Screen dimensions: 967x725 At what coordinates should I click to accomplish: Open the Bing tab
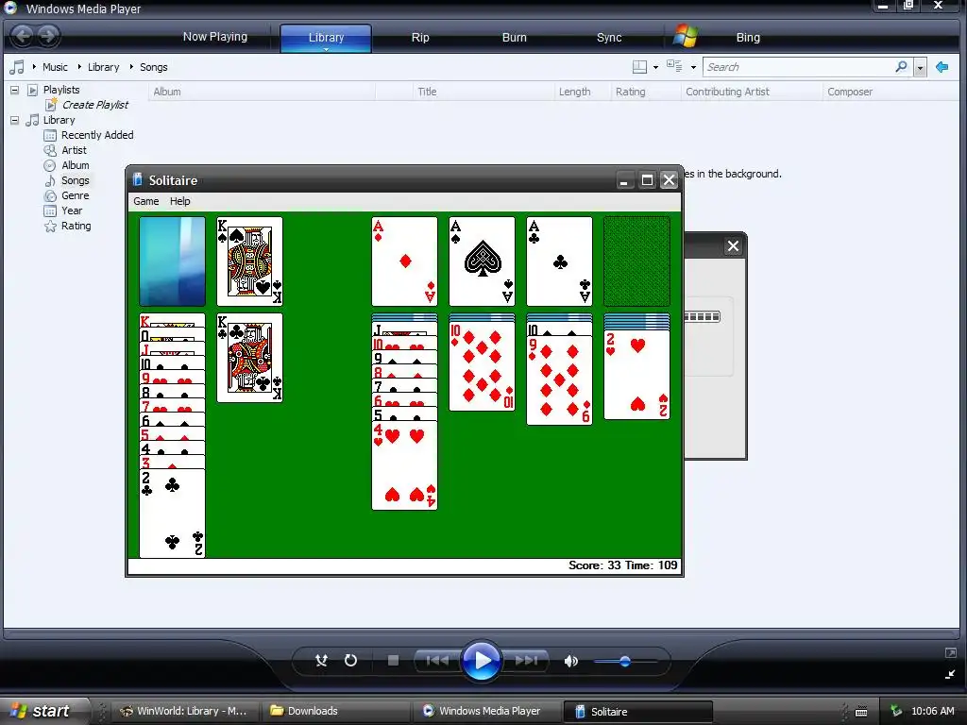click(x=748, y=37)
